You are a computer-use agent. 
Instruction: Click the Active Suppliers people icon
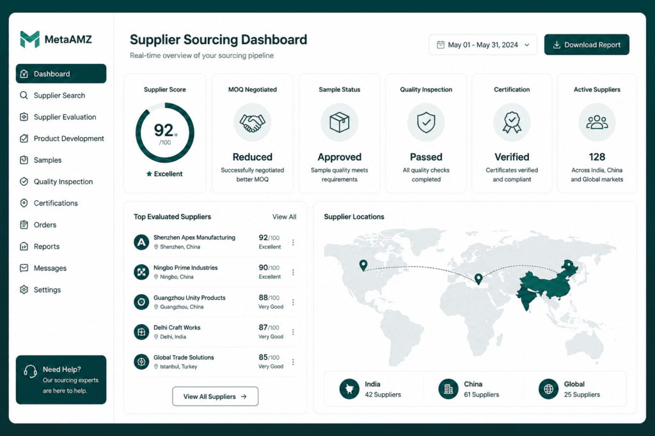coord(597,123)
